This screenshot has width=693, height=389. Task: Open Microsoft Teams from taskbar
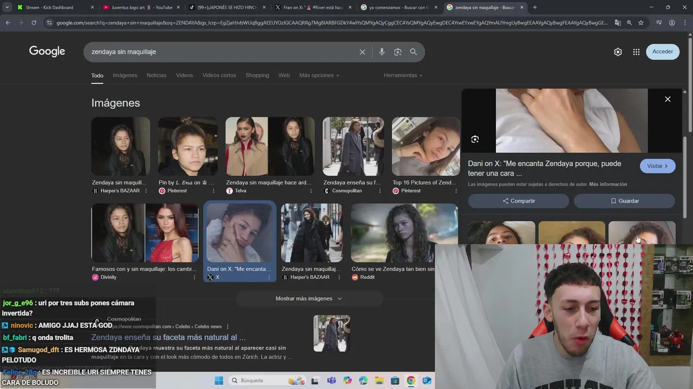331,380
